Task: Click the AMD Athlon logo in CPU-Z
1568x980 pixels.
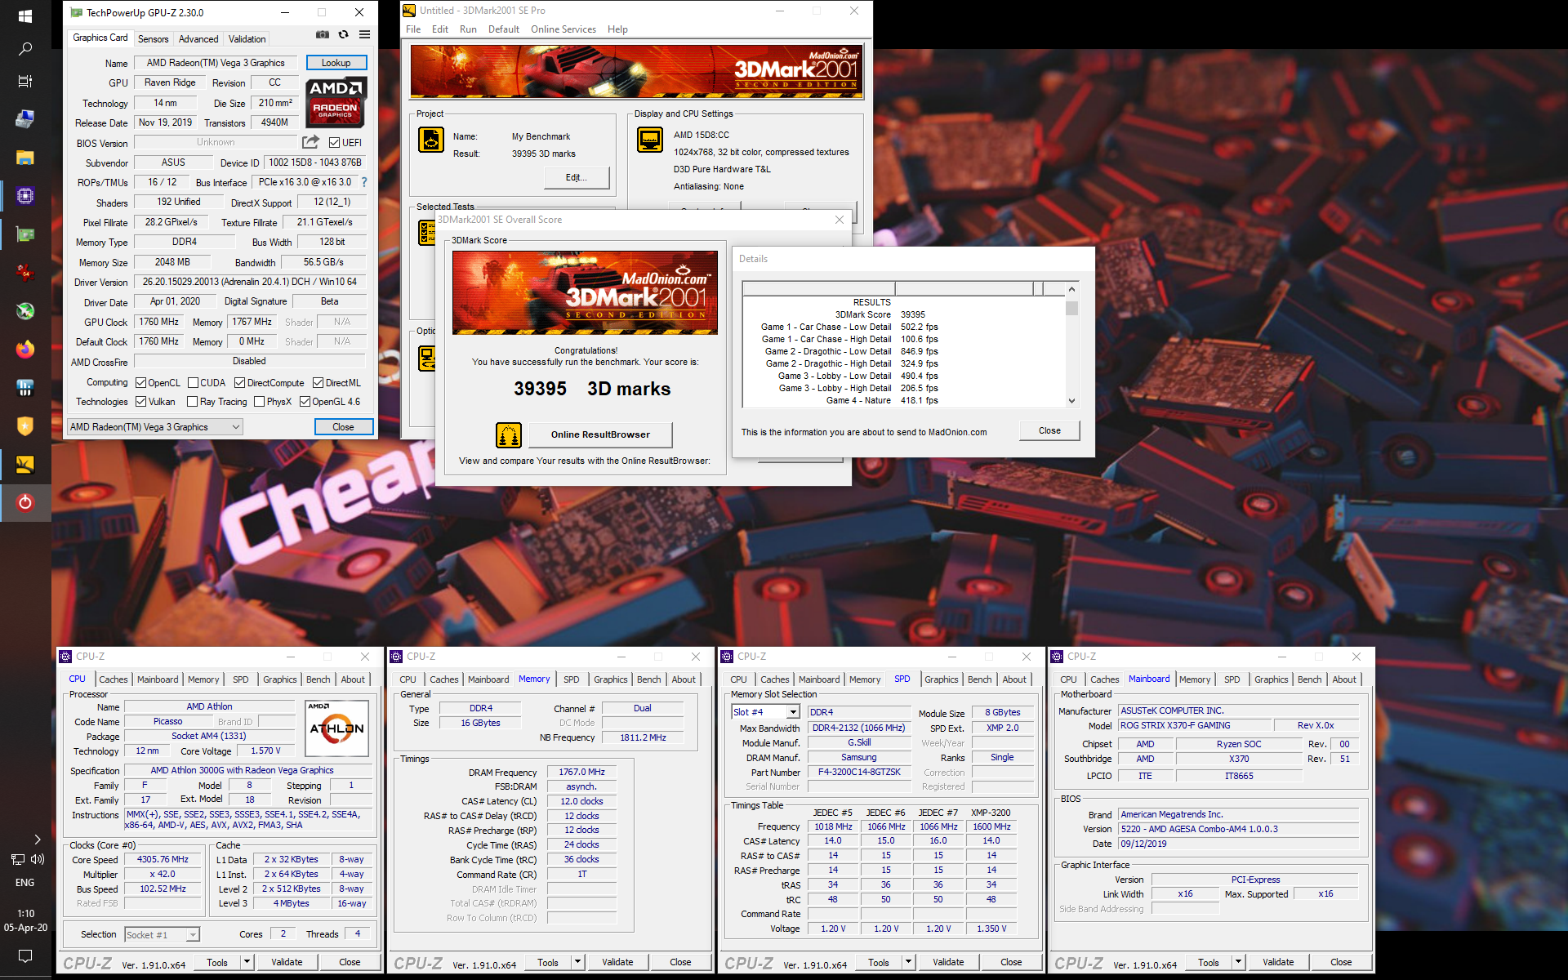Action: [336, 728]
